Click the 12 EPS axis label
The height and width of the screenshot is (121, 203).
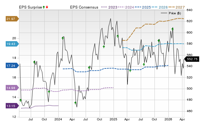[x=14, y=117]
